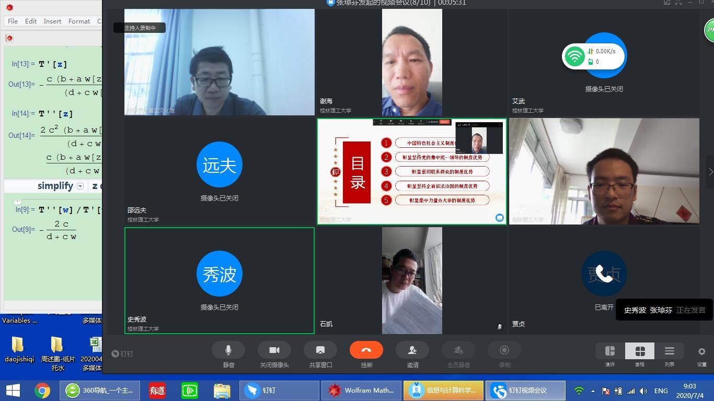Expand the right side panel arrow
The image size is (714, 401).
click(710, 172)
